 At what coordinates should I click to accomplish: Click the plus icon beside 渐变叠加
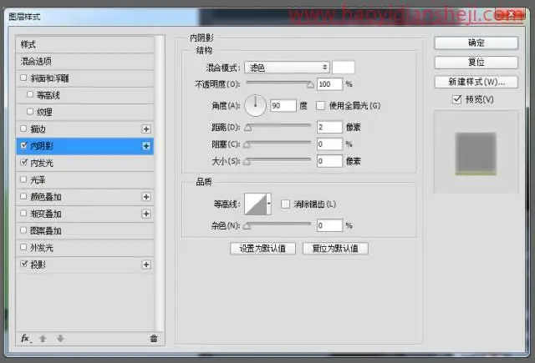(146, 214)
